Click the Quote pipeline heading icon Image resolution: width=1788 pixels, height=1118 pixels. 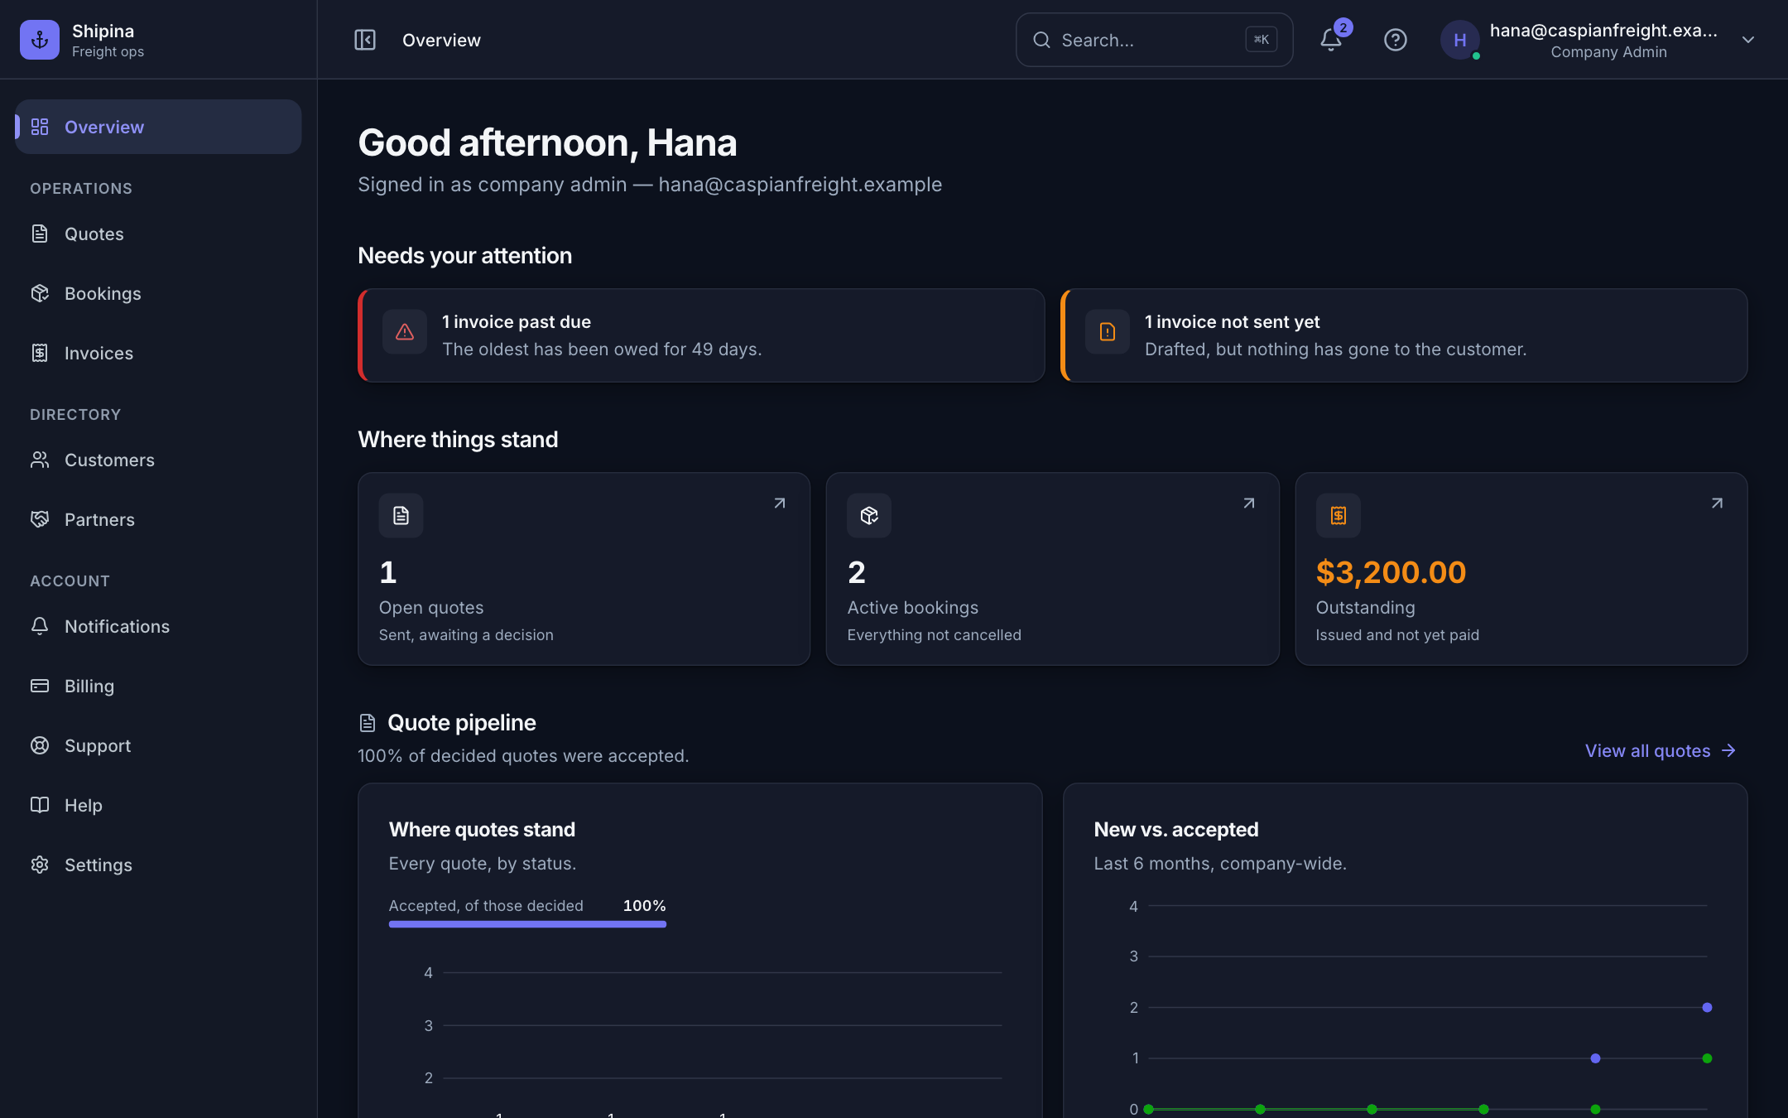tap(368, 723)
